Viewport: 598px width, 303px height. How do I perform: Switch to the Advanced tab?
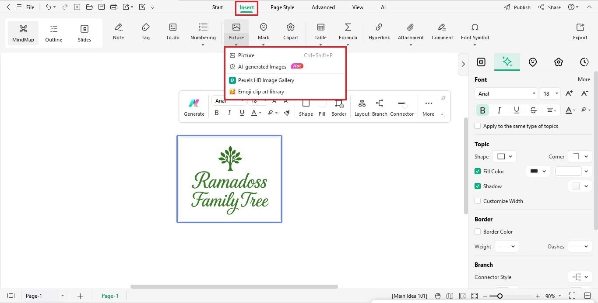pos(323,7)
